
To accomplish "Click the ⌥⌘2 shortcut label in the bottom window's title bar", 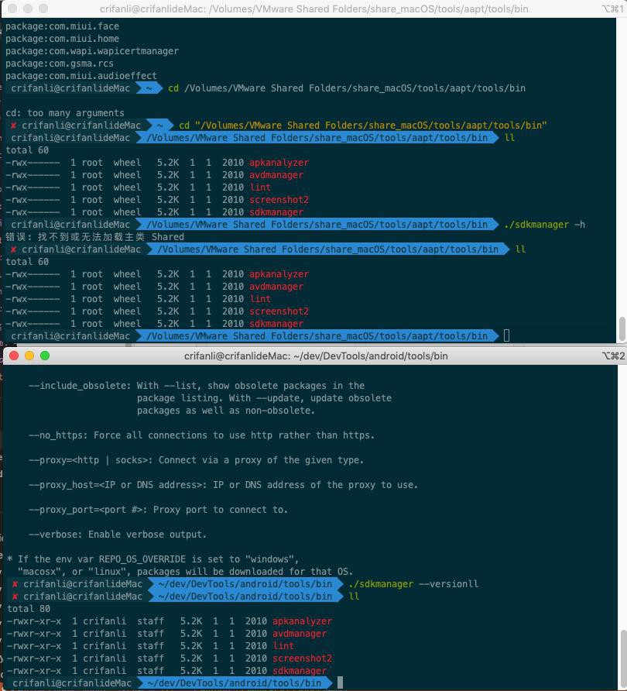I will (613, 356).
